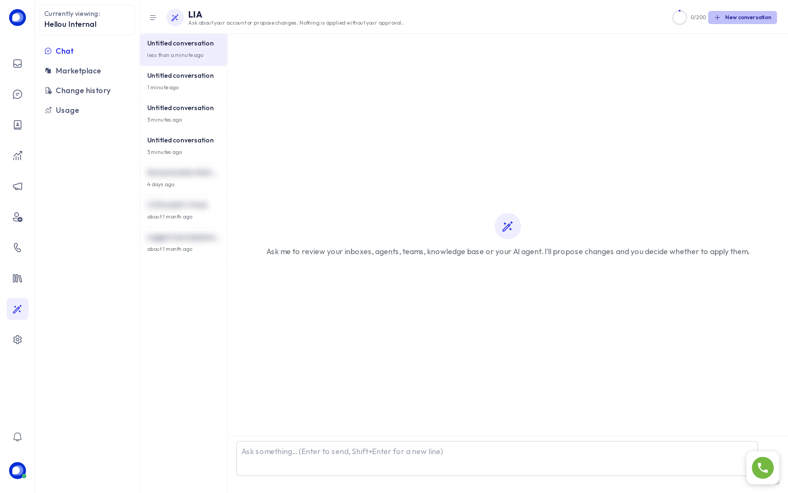Start a New conversation

742,18
